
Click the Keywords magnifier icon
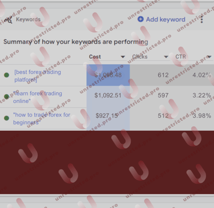pos(8,19)
